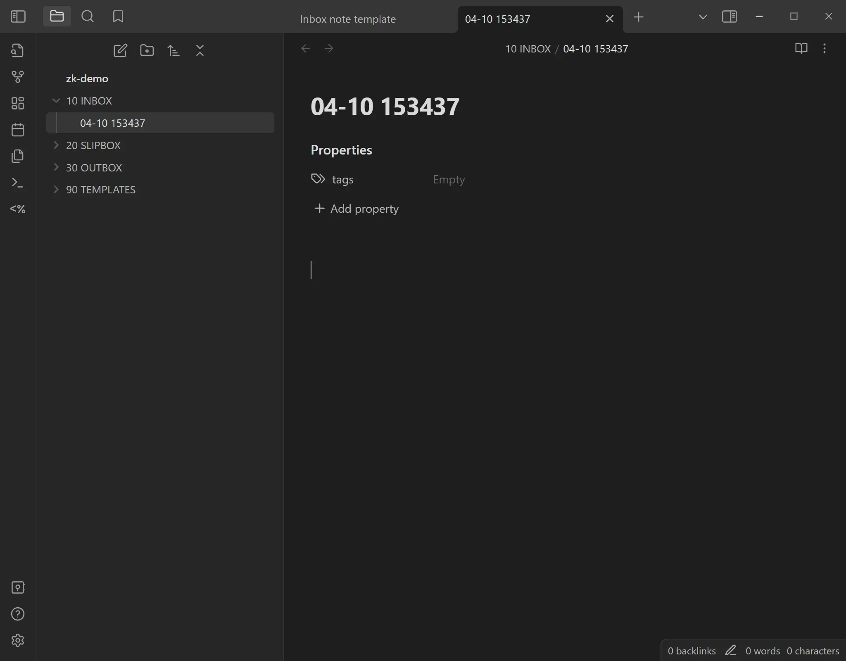Image resolution: width=846 pixels, height=661 pixels.
Task: Toggle reading view for current note
Action: click(x=801, y=49)
